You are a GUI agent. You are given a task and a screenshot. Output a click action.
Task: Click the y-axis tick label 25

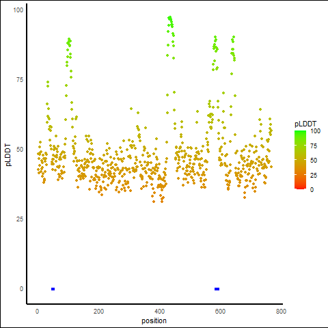(20, 219)
